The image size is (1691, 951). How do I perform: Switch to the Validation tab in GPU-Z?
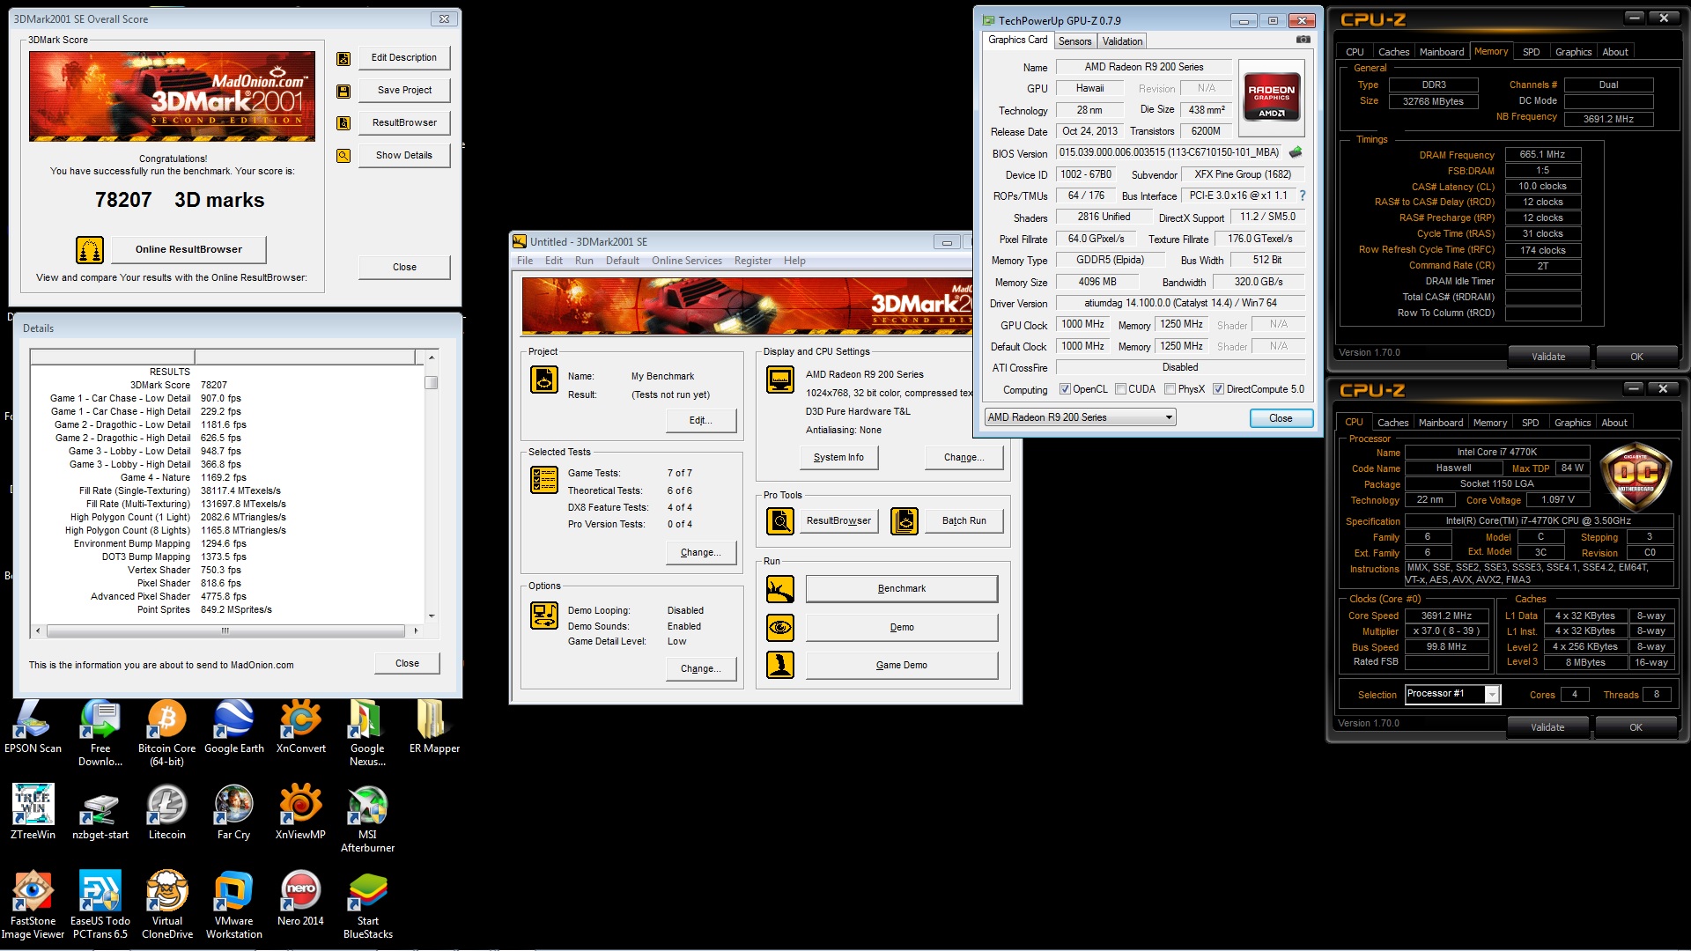[x=1122, y=41]
